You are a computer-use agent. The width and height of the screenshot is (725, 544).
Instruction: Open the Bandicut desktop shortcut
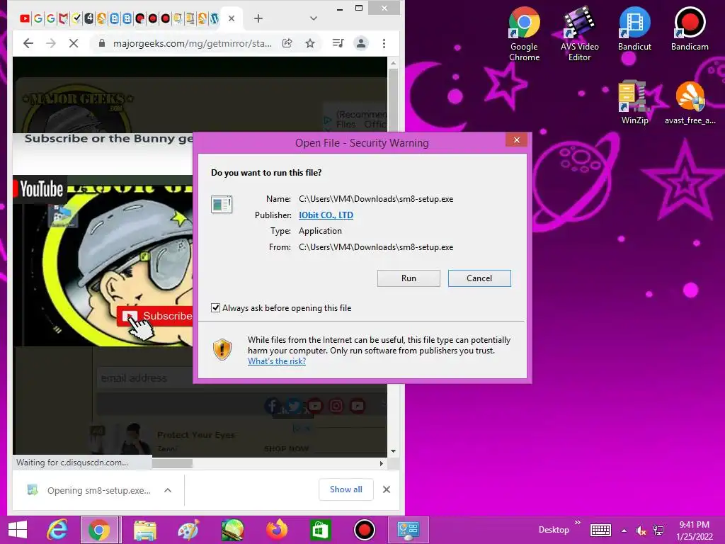pos(634,28)
